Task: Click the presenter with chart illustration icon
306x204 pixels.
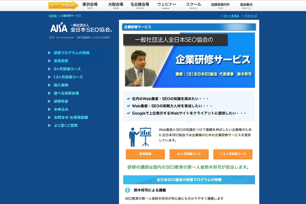Action: click(x=140, y=137)
